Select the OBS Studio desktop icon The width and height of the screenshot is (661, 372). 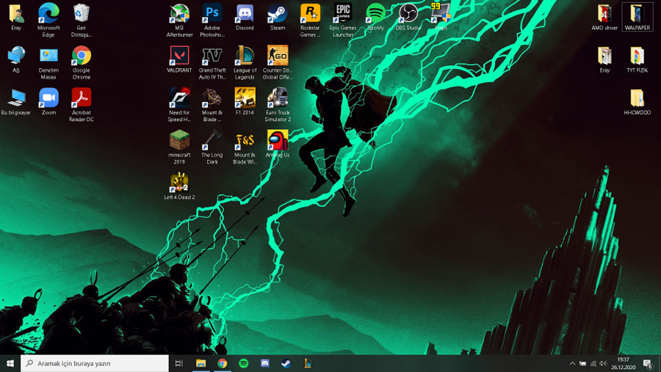(408, 14)
